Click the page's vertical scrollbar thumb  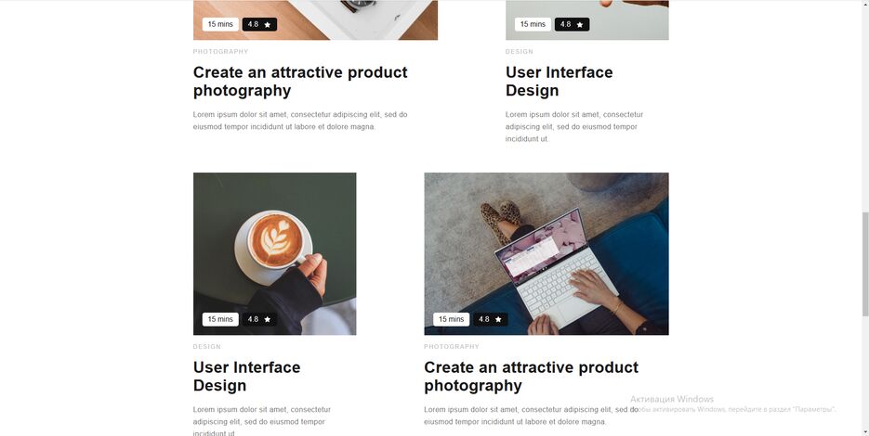pyautogui.click(x=865, y=264)
